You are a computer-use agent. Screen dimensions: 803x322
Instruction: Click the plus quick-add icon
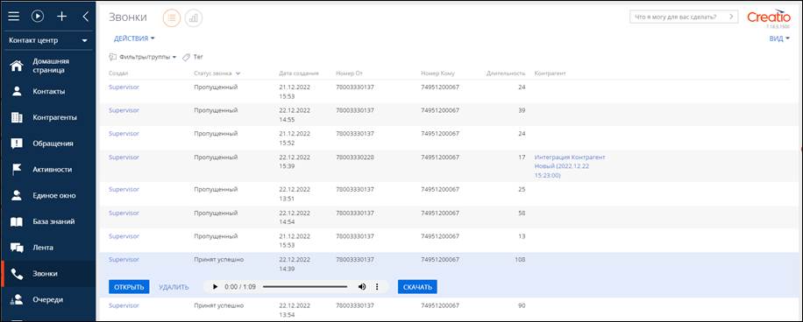coord(61,17)
